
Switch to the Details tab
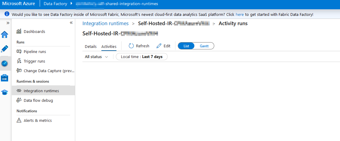[91, 46]
